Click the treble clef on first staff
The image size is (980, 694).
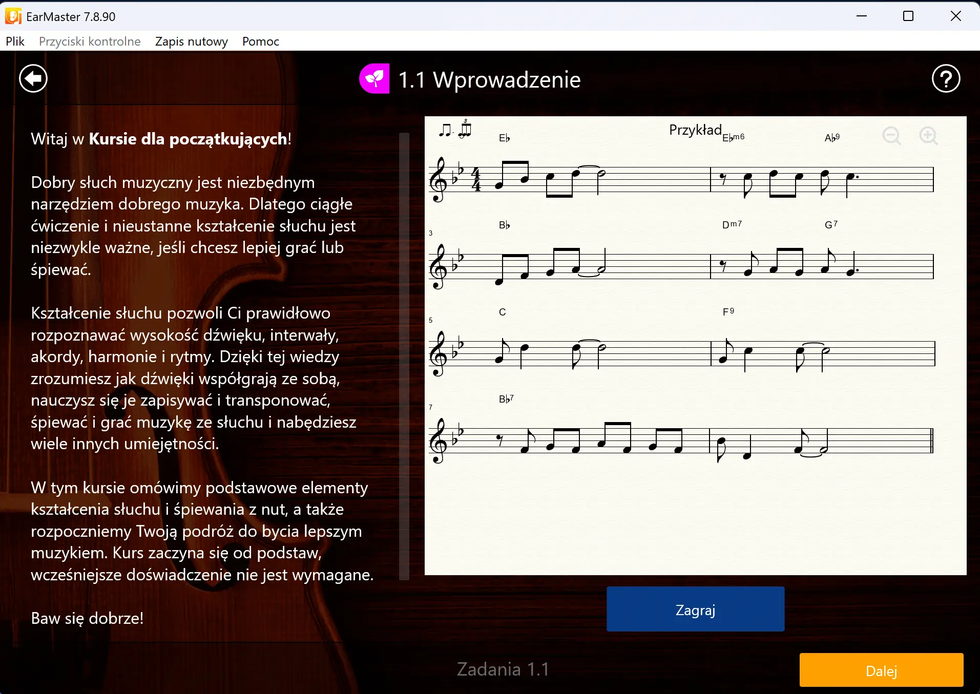438,180
